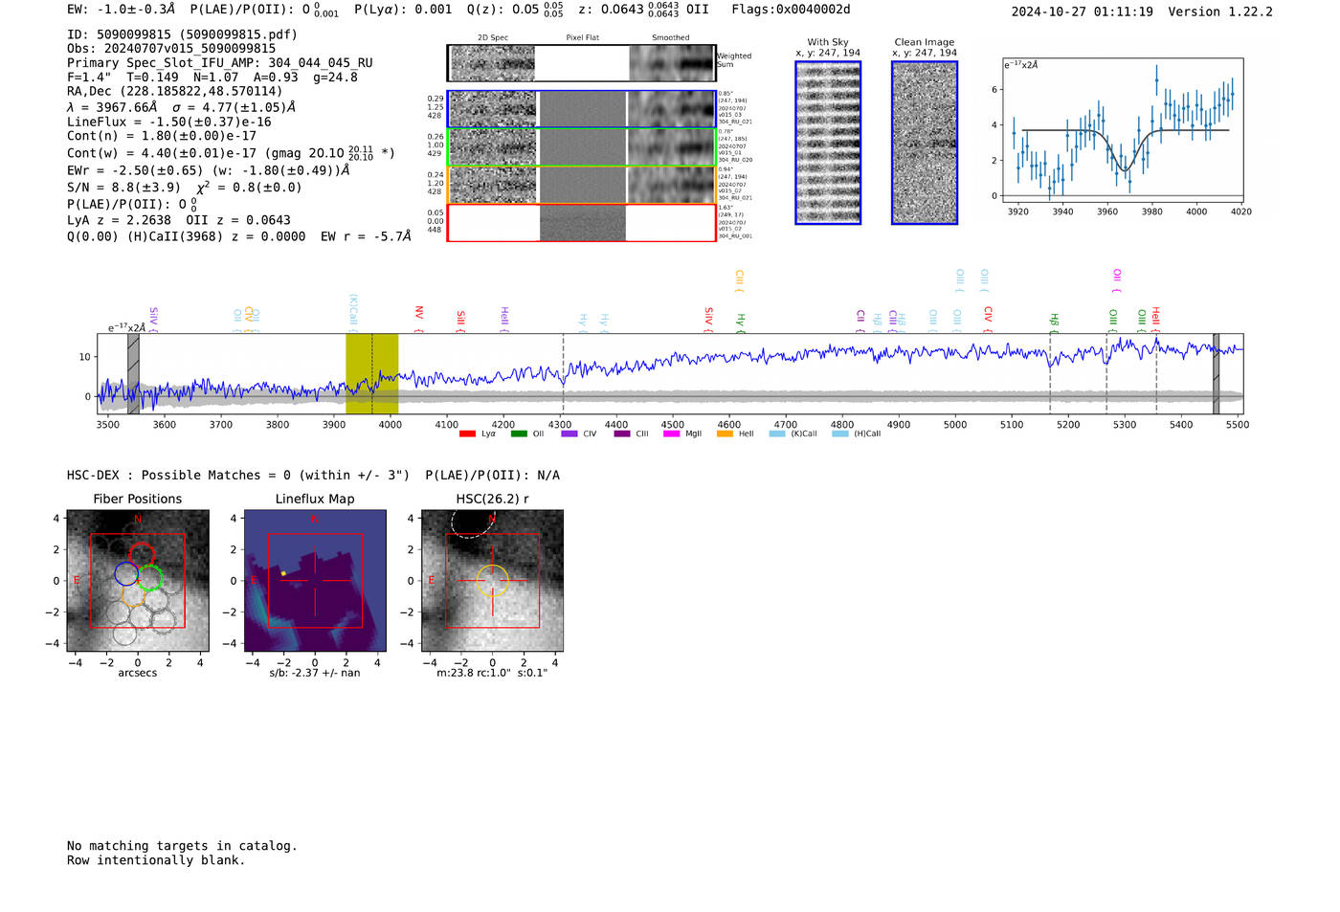Click the 'HSC-DEX : Possible Matches = 0' text
Screen dimensions: 1340x912
point(179,476)
